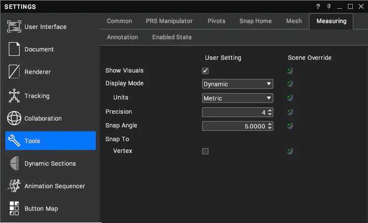
Task: Increase the Precision value with up arrow
Action: (x=270, y=110)
